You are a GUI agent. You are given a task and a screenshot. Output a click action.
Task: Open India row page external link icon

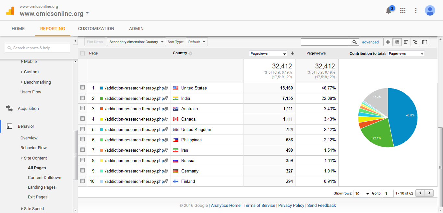[166, 99]
